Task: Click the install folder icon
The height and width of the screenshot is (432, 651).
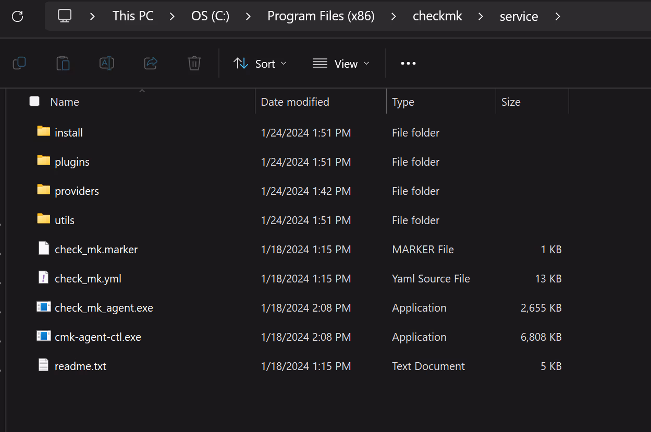Action: (x=44, y=131)
